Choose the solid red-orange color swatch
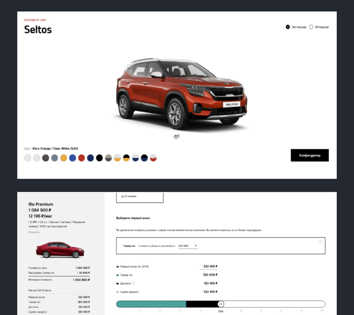The width and height of the screenshot is (354, 315). (x=82, y=158)
